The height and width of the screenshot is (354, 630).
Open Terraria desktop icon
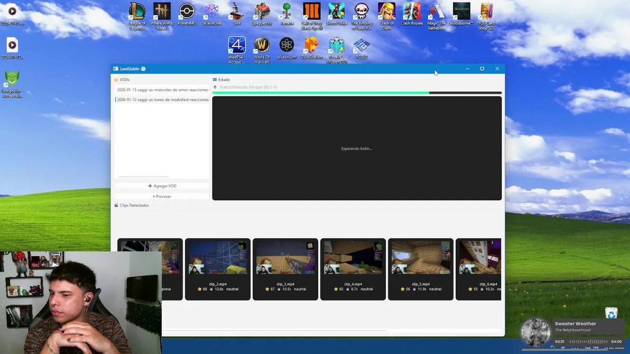point(287,14)
